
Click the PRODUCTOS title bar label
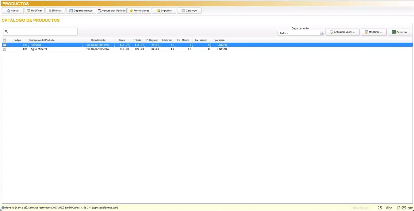(15, 3)
